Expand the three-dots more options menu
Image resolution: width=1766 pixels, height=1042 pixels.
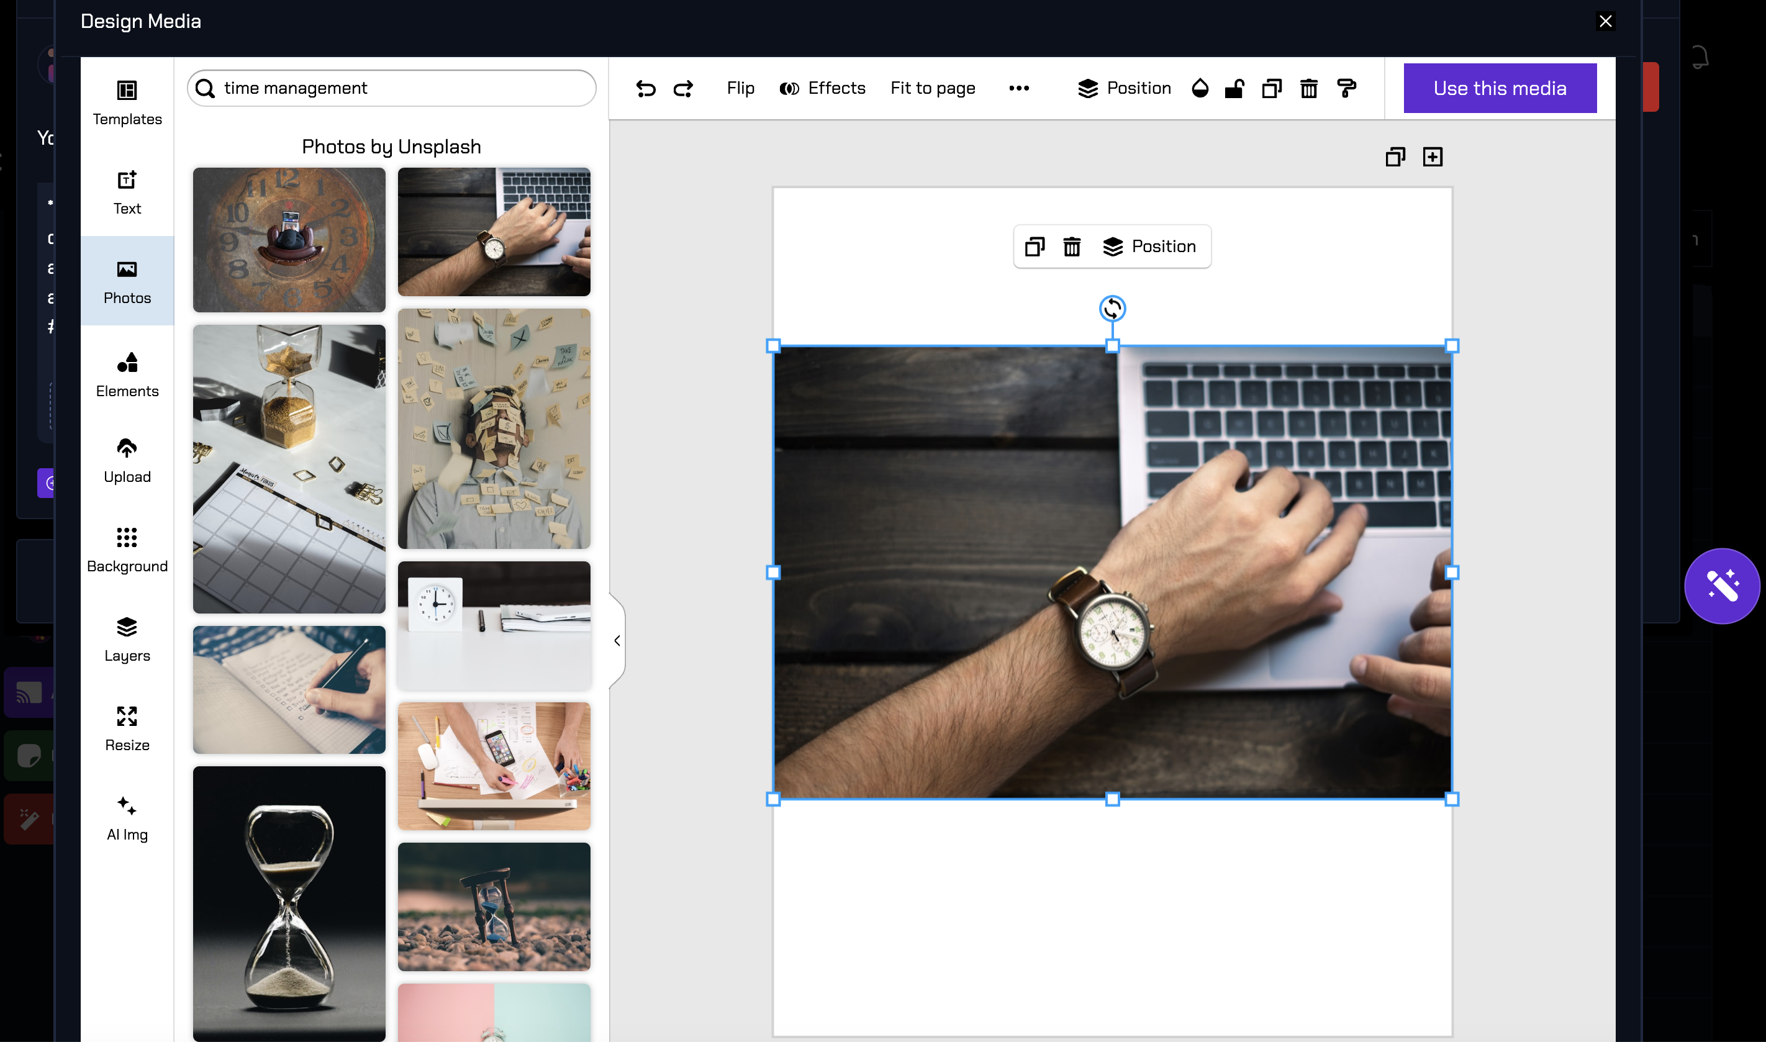1018,88
